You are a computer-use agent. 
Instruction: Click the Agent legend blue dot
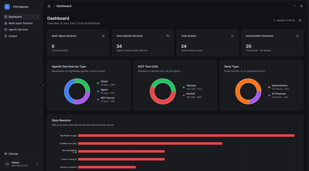[98, 92]
